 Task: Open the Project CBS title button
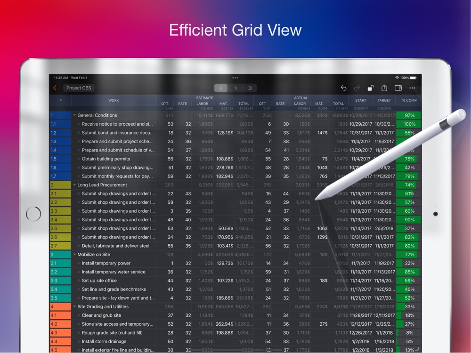tap(79, 88)
